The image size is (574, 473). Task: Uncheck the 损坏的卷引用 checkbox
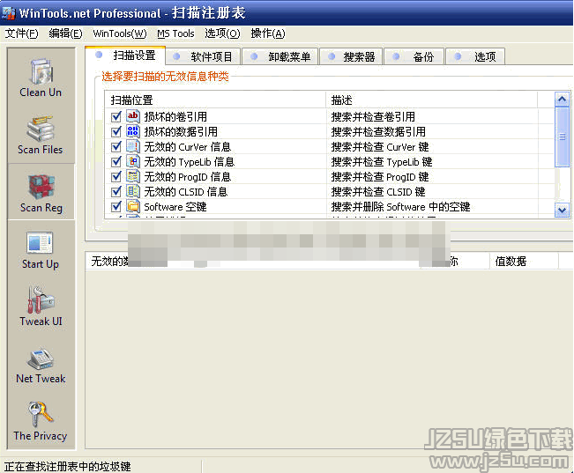(x=116, y=116)
